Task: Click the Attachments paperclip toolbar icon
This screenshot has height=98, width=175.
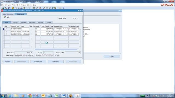Action: click(x=52, y=8)
